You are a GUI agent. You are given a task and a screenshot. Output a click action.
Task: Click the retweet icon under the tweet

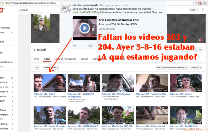91,45
